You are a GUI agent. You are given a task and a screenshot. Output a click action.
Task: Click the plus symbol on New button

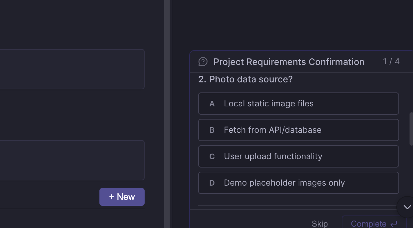coord(112,197)
